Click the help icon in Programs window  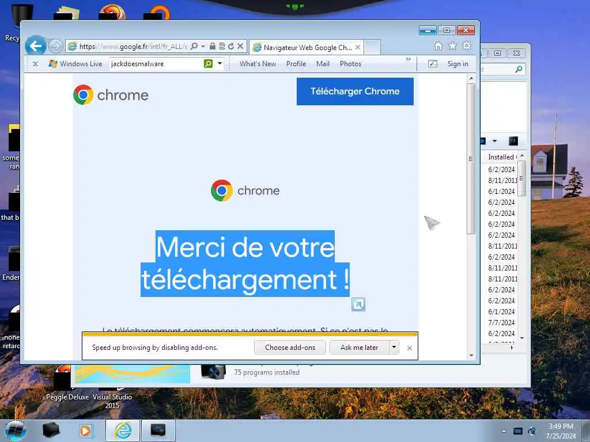(513, 141)
